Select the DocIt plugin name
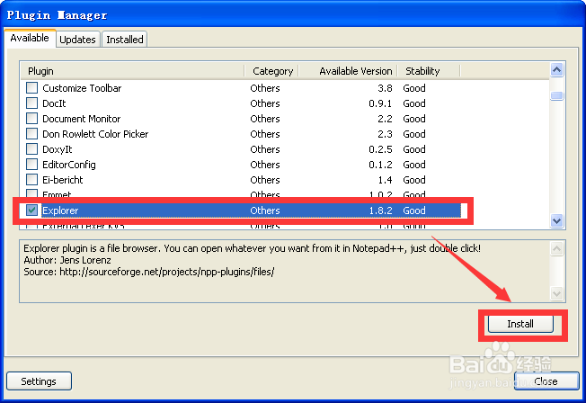Image resolution: width=586 pixels, height=403 pixels. tap(54, 103)
